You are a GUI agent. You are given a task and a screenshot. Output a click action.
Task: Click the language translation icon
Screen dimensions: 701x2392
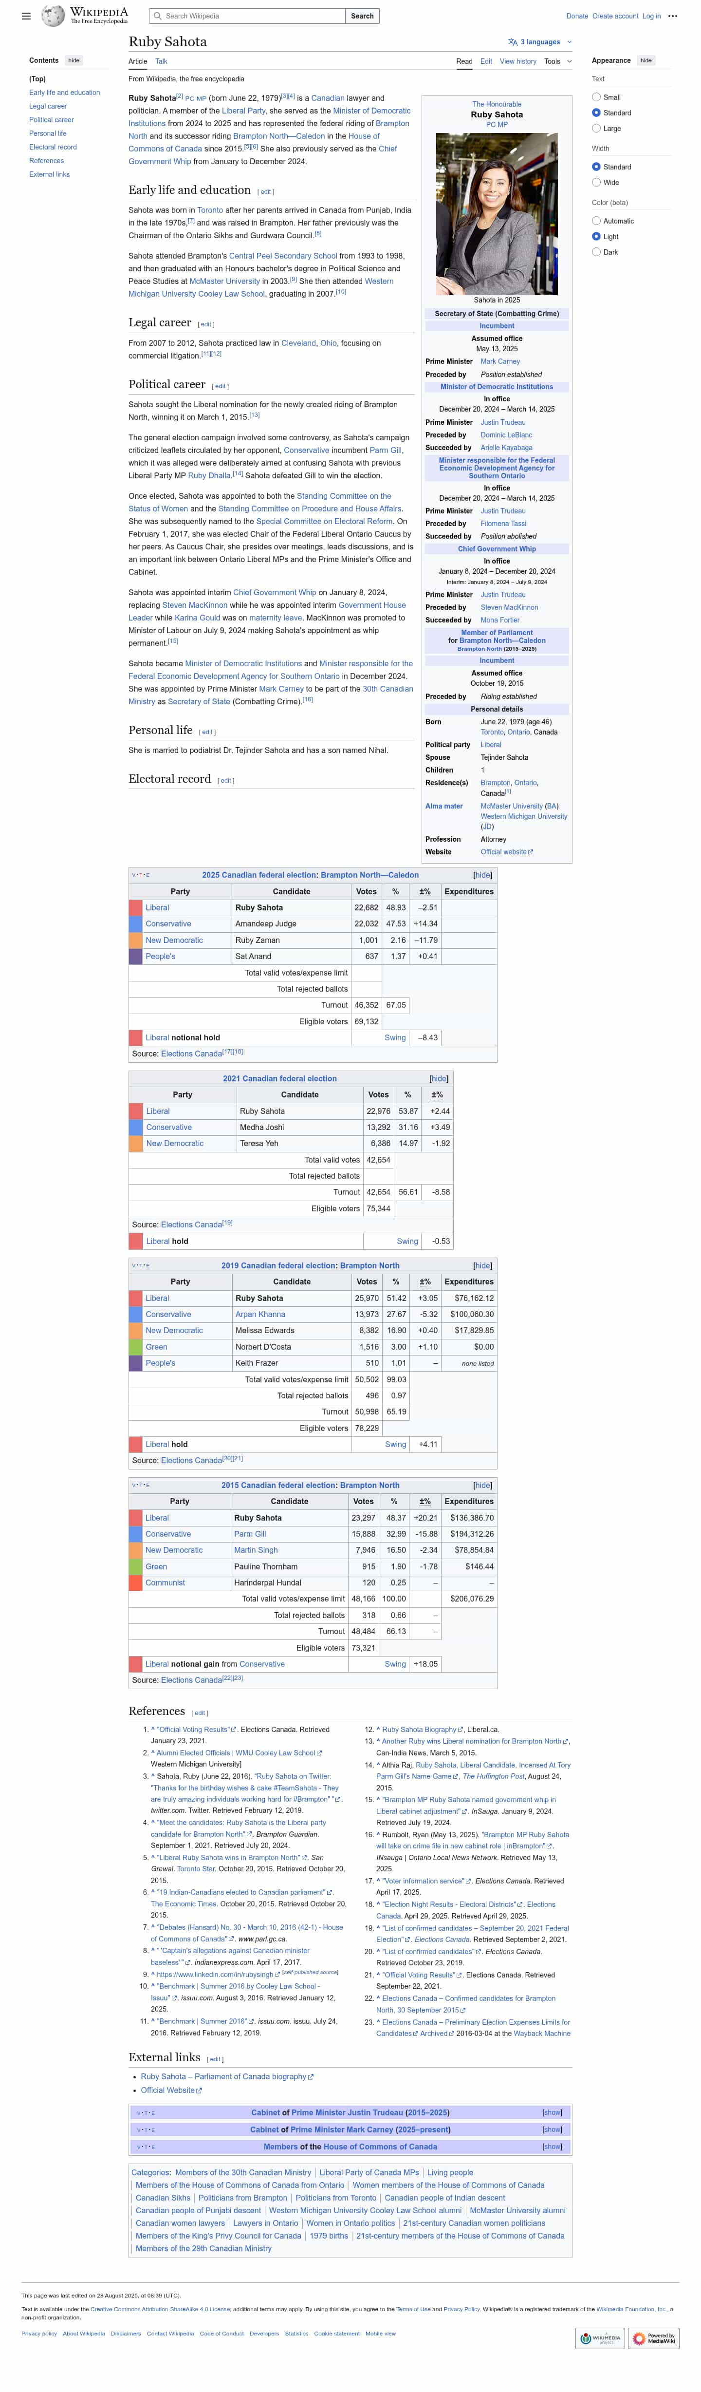tap(513, 42)
